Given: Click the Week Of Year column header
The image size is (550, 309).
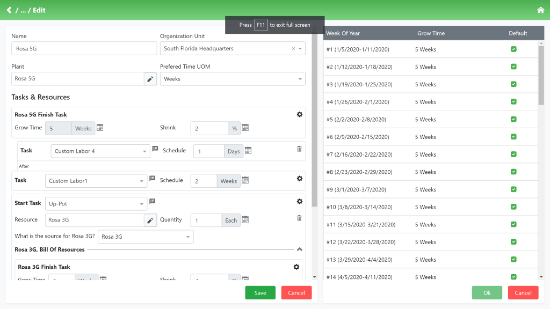Looking at the screenshot, I should click(x=343, y=33).
